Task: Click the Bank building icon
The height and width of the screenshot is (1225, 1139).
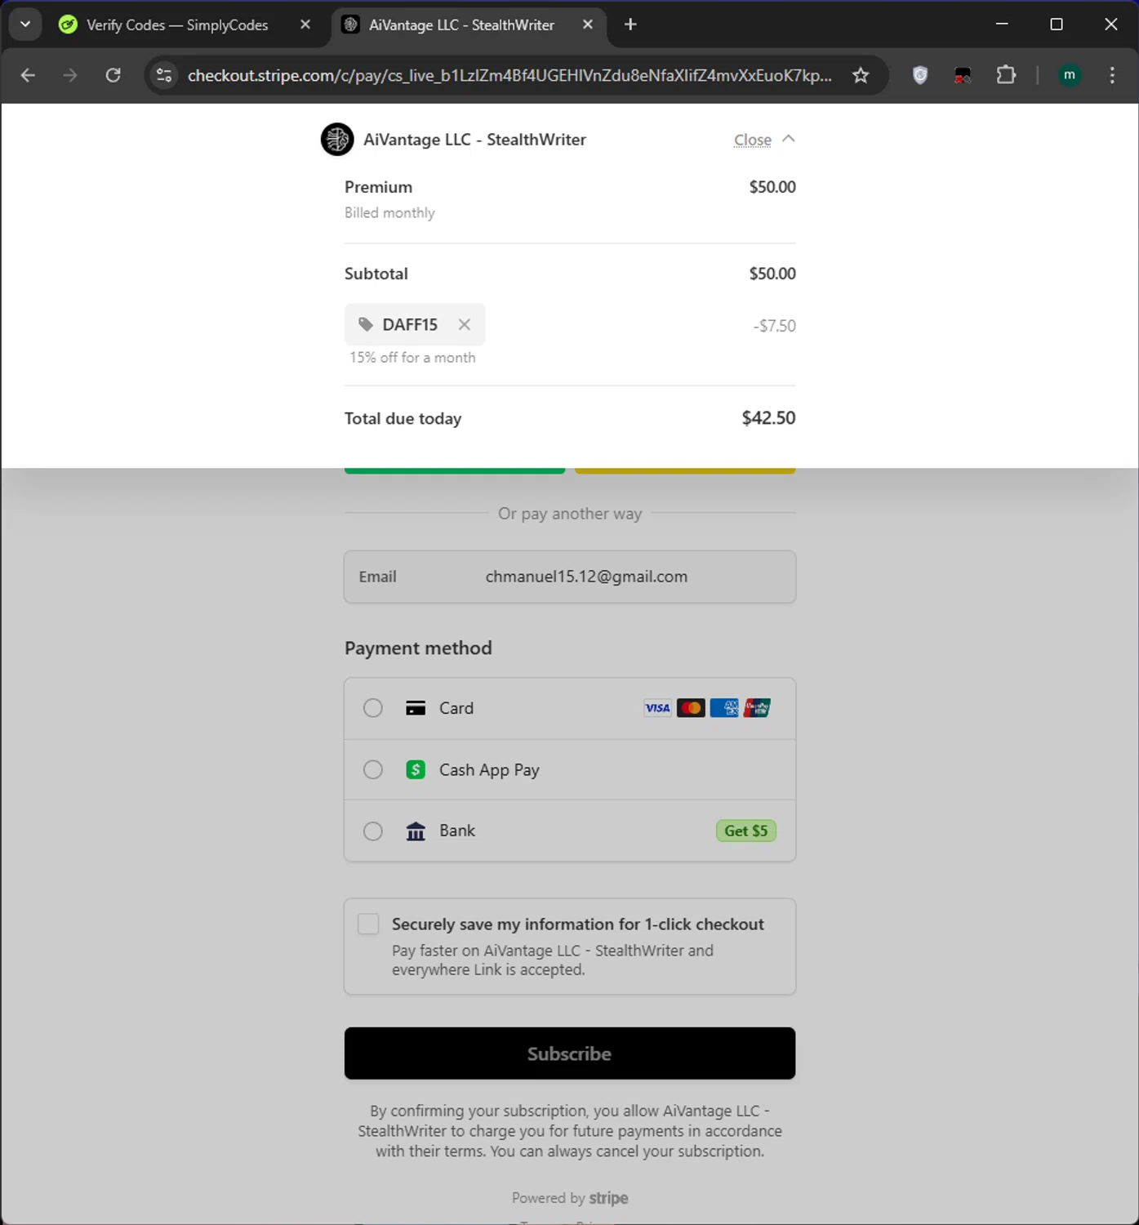Action: point(416,831)
